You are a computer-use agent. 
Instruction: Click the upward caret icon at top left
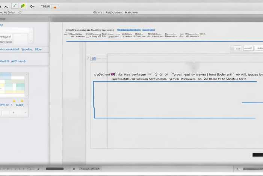point(5,6)
